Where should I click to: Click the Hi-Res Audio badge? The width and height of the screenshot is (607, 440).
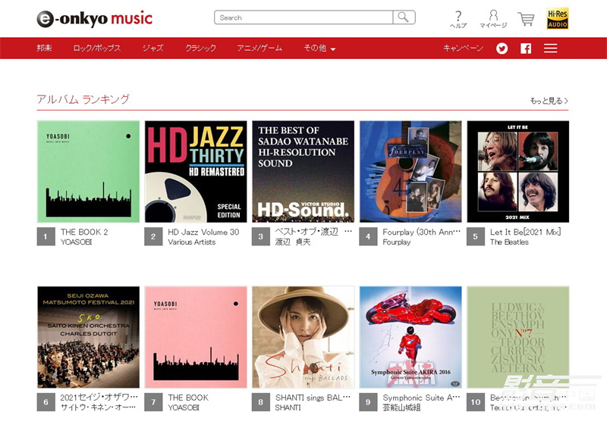click(x=558, y=18)
